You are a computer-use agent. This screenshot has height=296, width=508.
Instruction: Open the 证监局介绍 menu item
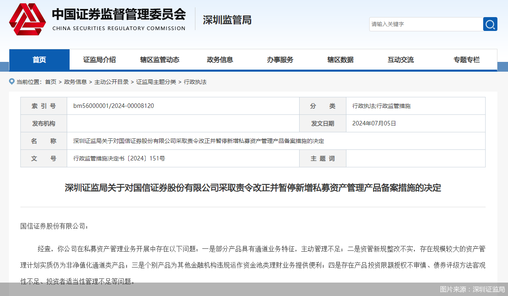[x=100, y=60]
